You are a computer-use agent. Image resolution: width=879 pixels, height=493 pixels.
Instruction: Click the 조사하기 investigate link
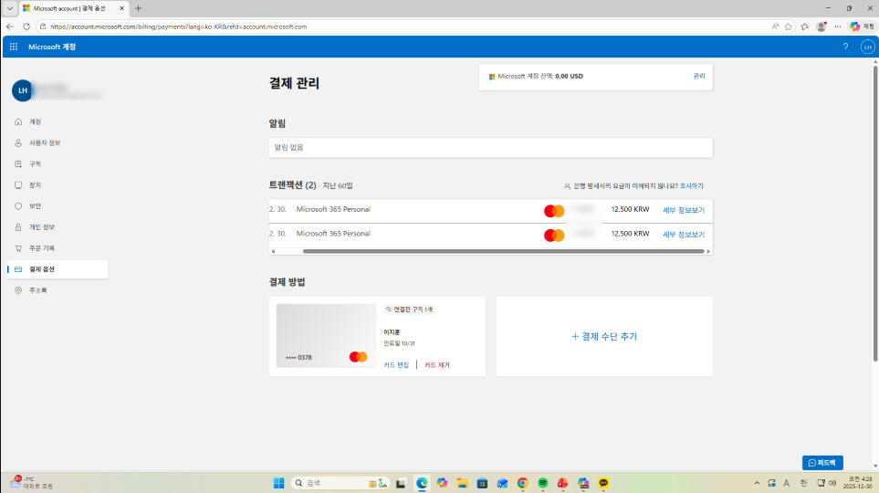click(x=691, y=185)
